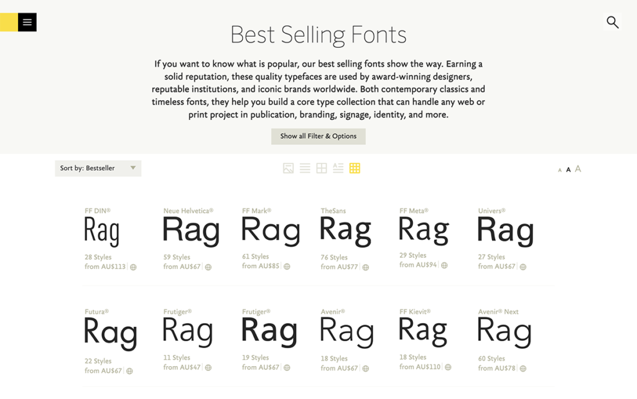Open the FF Meta font name link
The width and height of the screenshot is (637, 399).
point(414,211)
